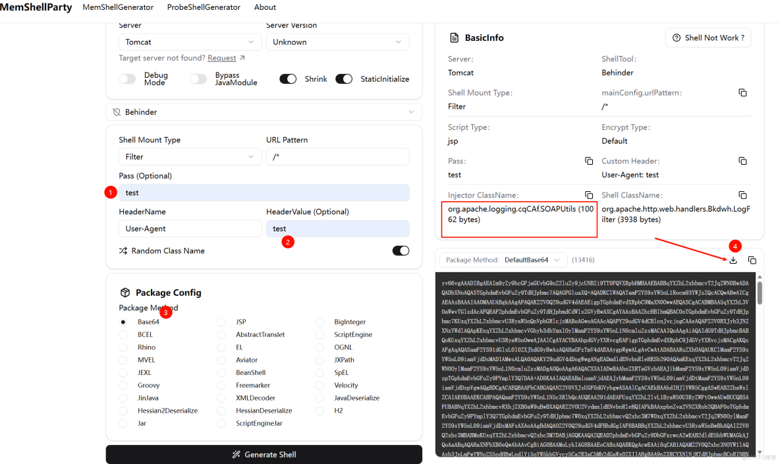Open the Server dropdown showing Tomcat
This screenshot has height=464, width=780.
tap(190, 42)
